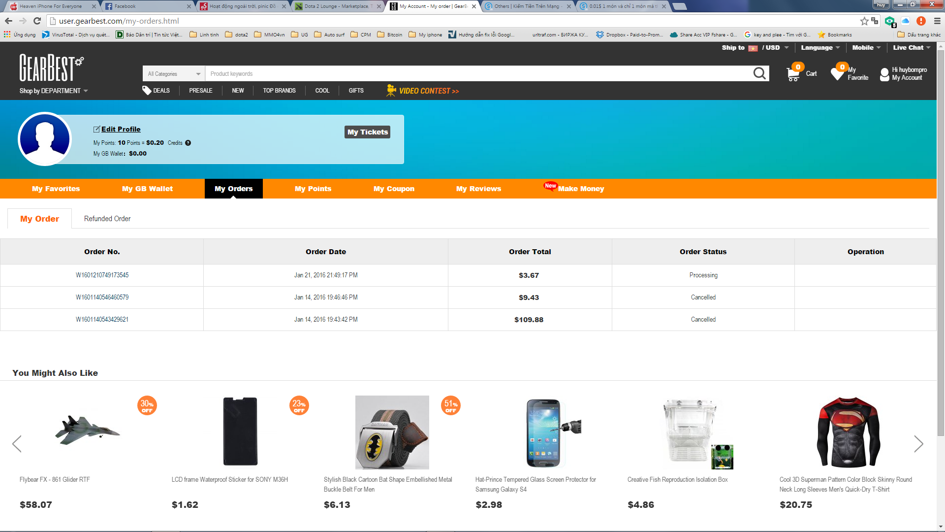Click the My Tickets button
945x532 pixels.
[367, 132]
